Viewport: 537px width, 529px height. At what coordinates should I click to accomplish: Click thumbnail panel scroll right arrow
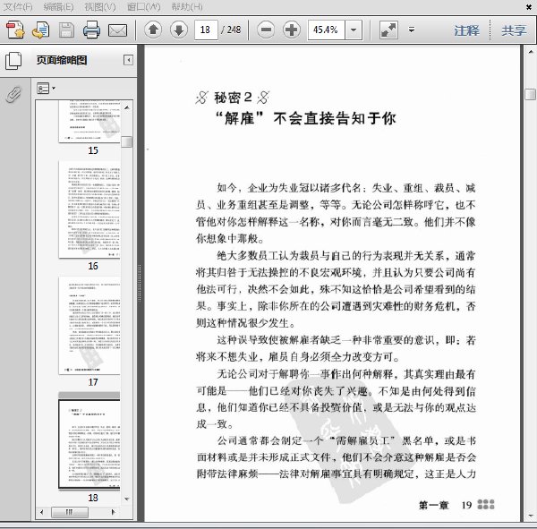[114, 512]
